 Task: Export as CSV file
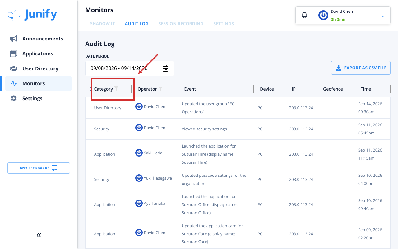point(361,68)
